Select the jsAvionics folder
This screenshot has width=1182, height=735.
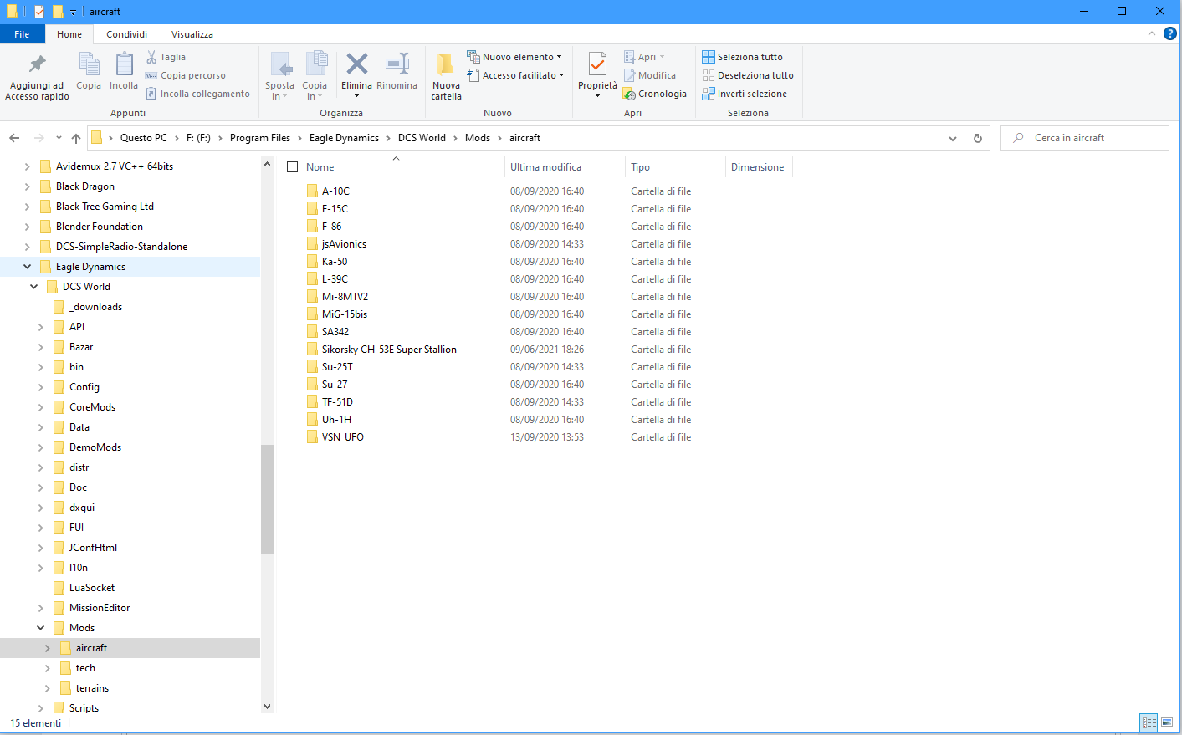click(x=344, y=244)
